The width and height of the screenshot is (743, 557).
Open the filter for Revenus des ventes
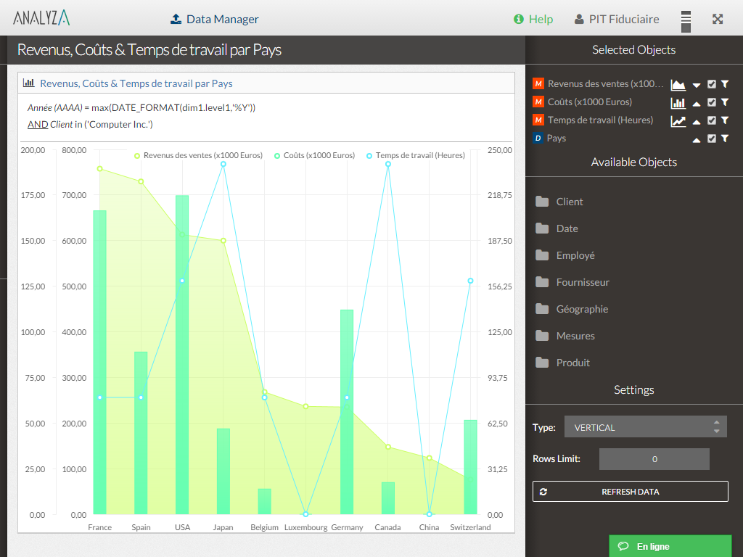(x=724, y=84)
